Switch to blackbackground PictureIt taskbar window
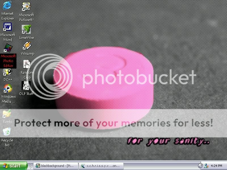The width and height of the screenshot is (227, 170). [x=56, y=166]
